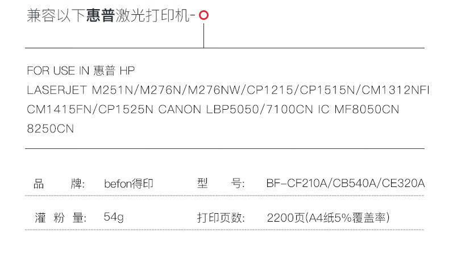
Task: Click the 品牌 label
Action: pos(59,184)
